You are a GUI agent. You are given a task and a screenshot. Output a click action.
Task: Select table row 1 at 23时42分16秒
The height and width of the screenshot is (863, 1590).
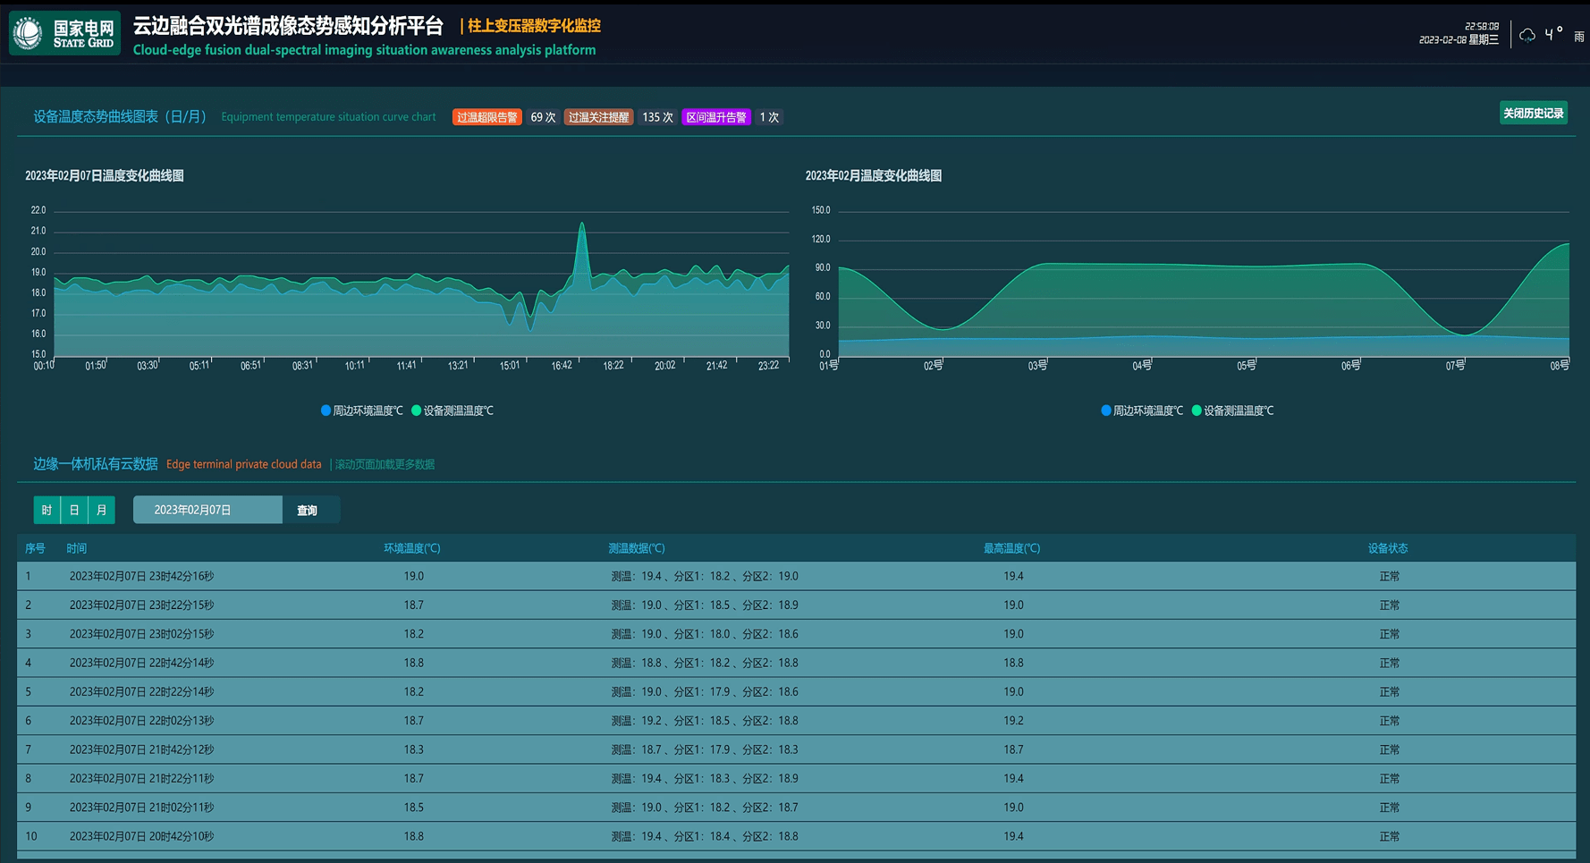point(796,577)
